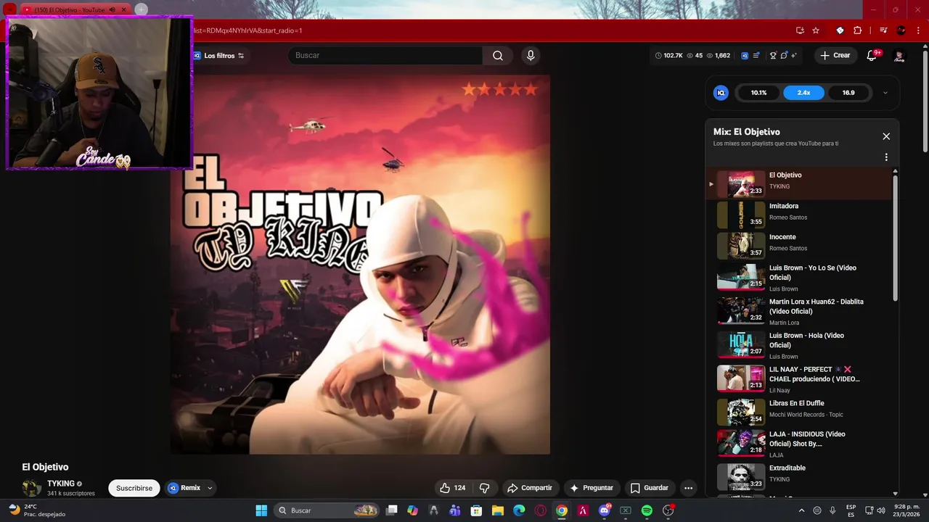Open Microsoft Edge from the taskbar
The height and width of the screenshot is (522, 929).
[x=519, y=510]
